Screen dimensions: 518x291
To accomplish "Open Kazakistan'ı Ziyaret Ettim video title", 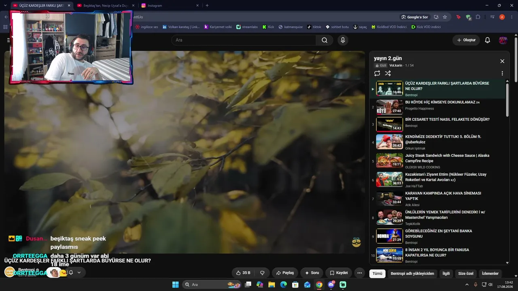I will [446, 177].
